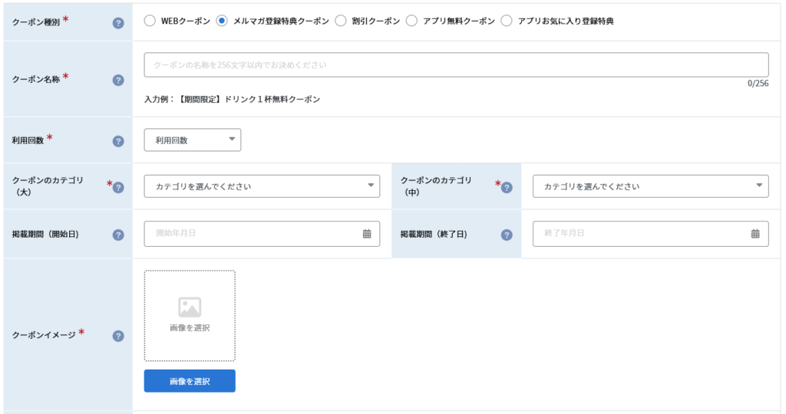Screen dimensions: 786x414
Task: Open help icon for クーポン名称
Action: tap(117, 80)
